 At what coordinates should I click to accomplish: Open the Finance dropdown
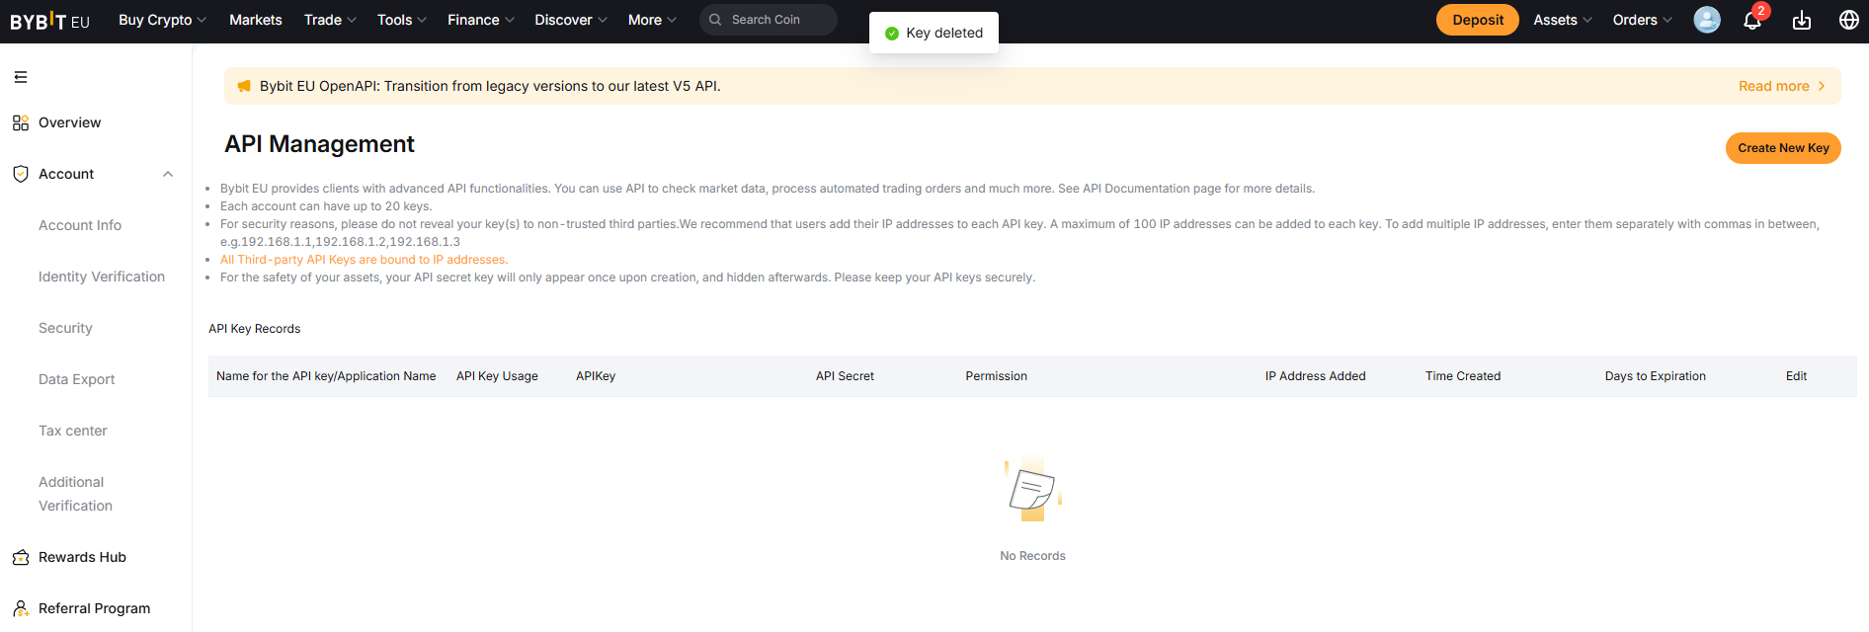481,20
